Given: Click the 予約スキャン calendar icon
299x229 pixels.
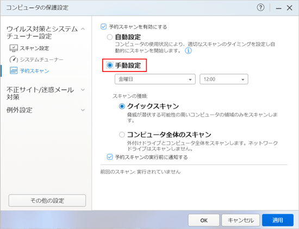Looking at the screenshot, I should click(x=14, y=70).
